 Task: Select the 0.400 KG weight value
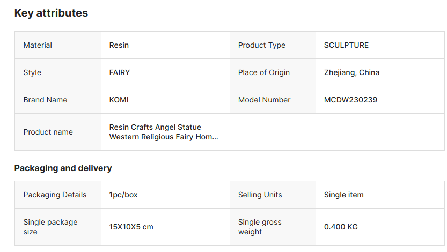[x=341, y=227]
